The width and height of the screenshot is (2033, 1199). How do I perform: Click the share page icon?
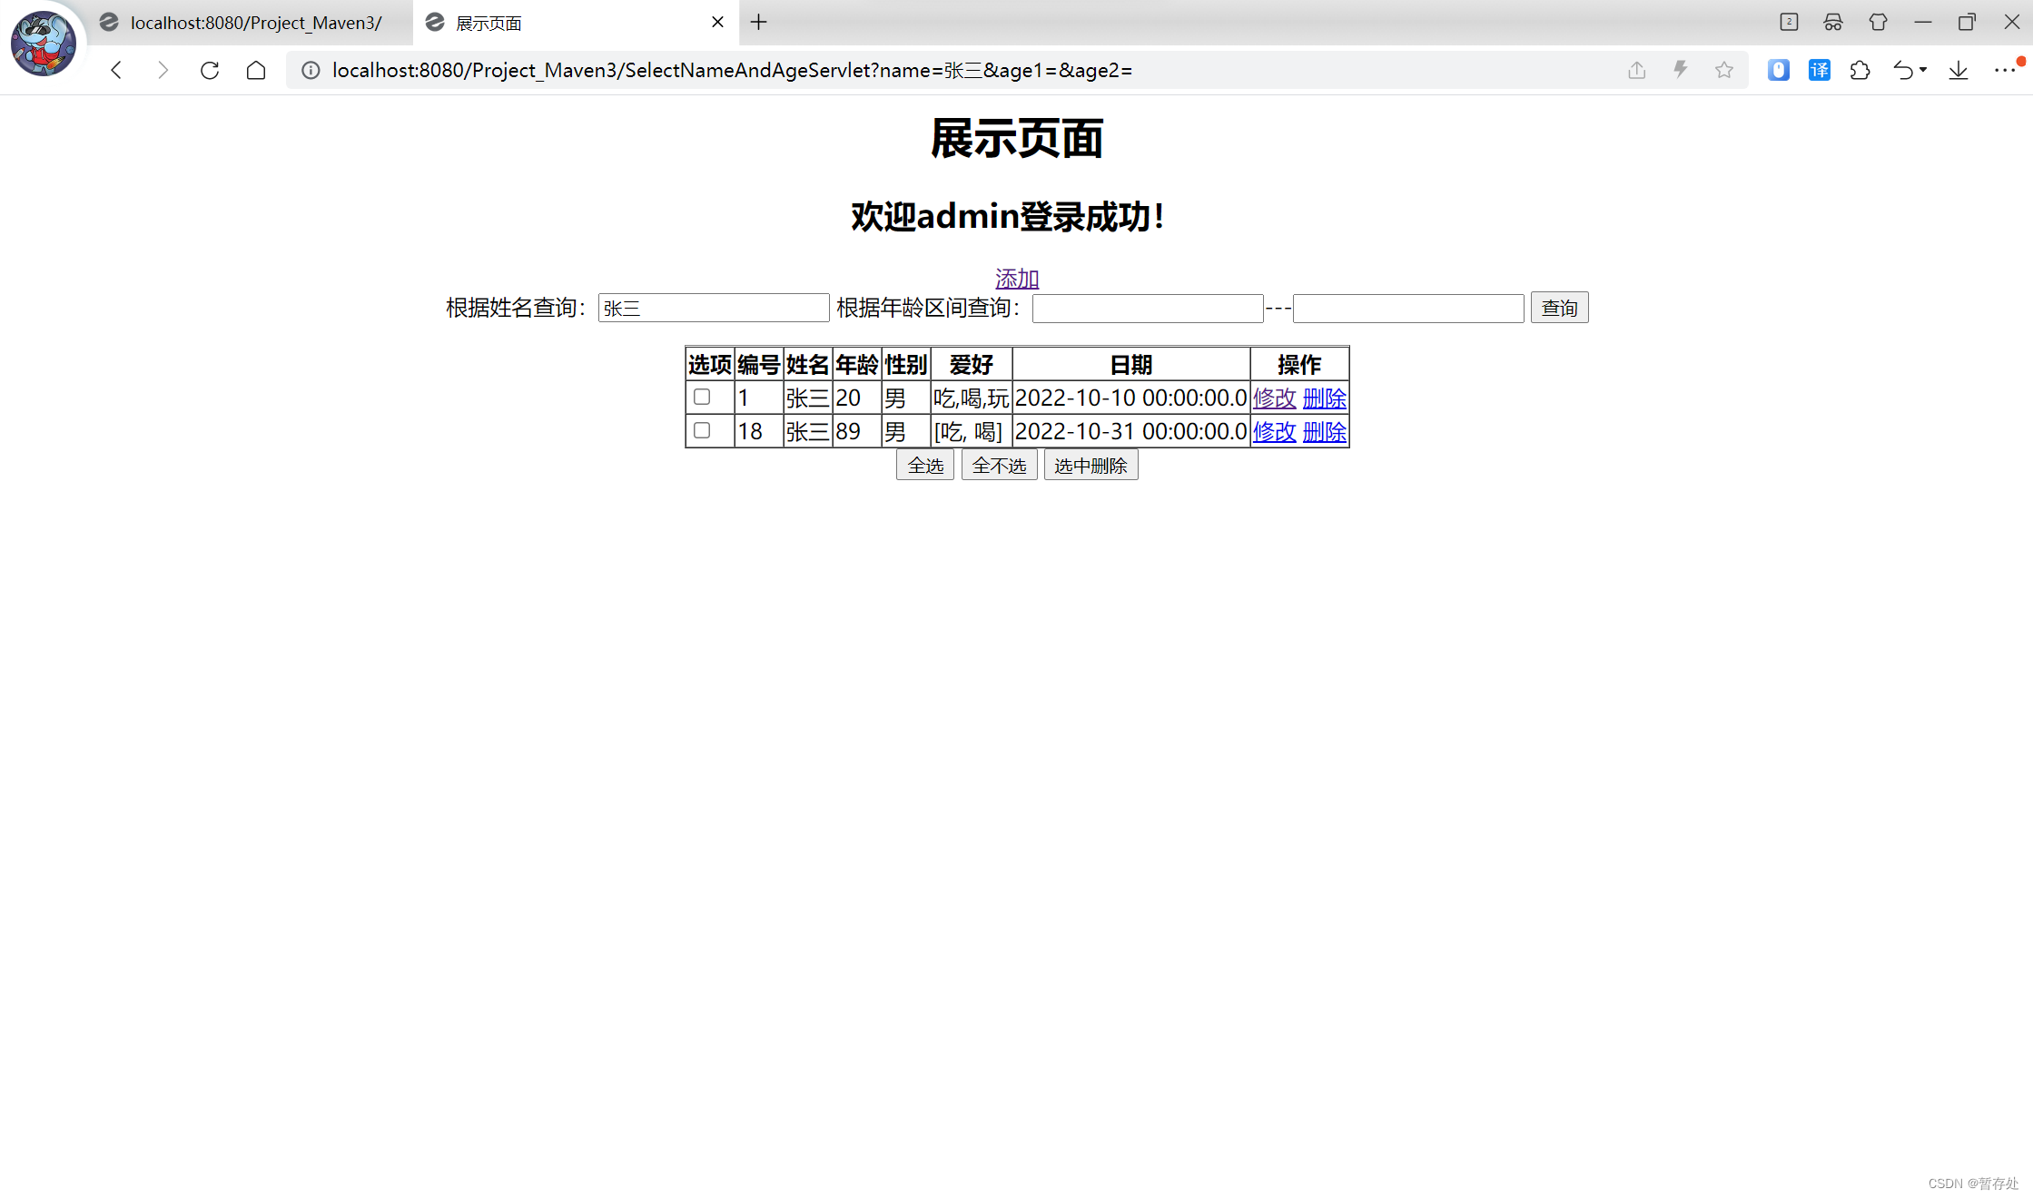pos(1636,70)
